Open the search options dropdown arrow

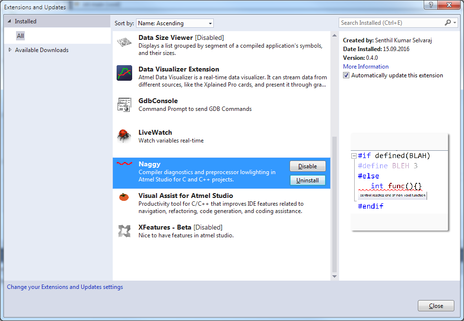tap(455, 22)
